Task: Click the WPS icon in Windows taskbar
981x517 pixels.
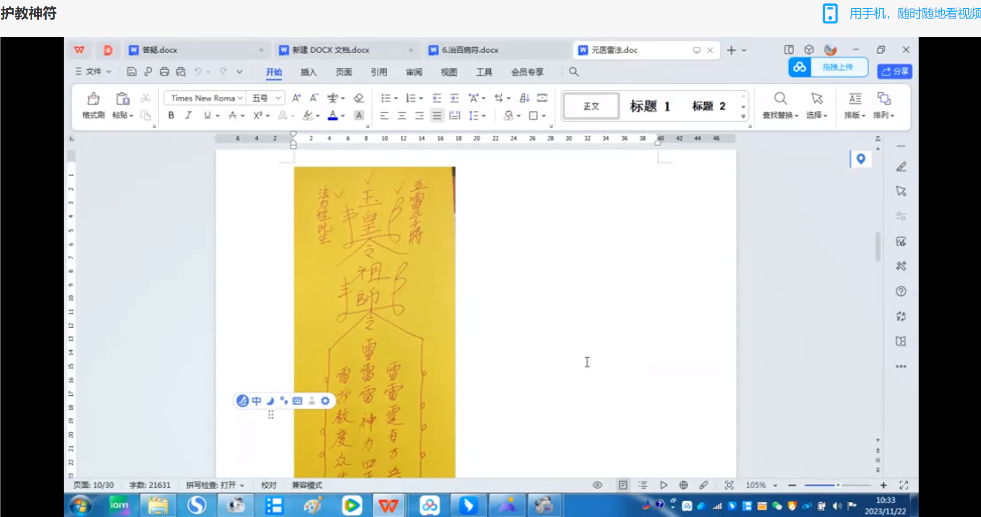Action: [388, 506]
